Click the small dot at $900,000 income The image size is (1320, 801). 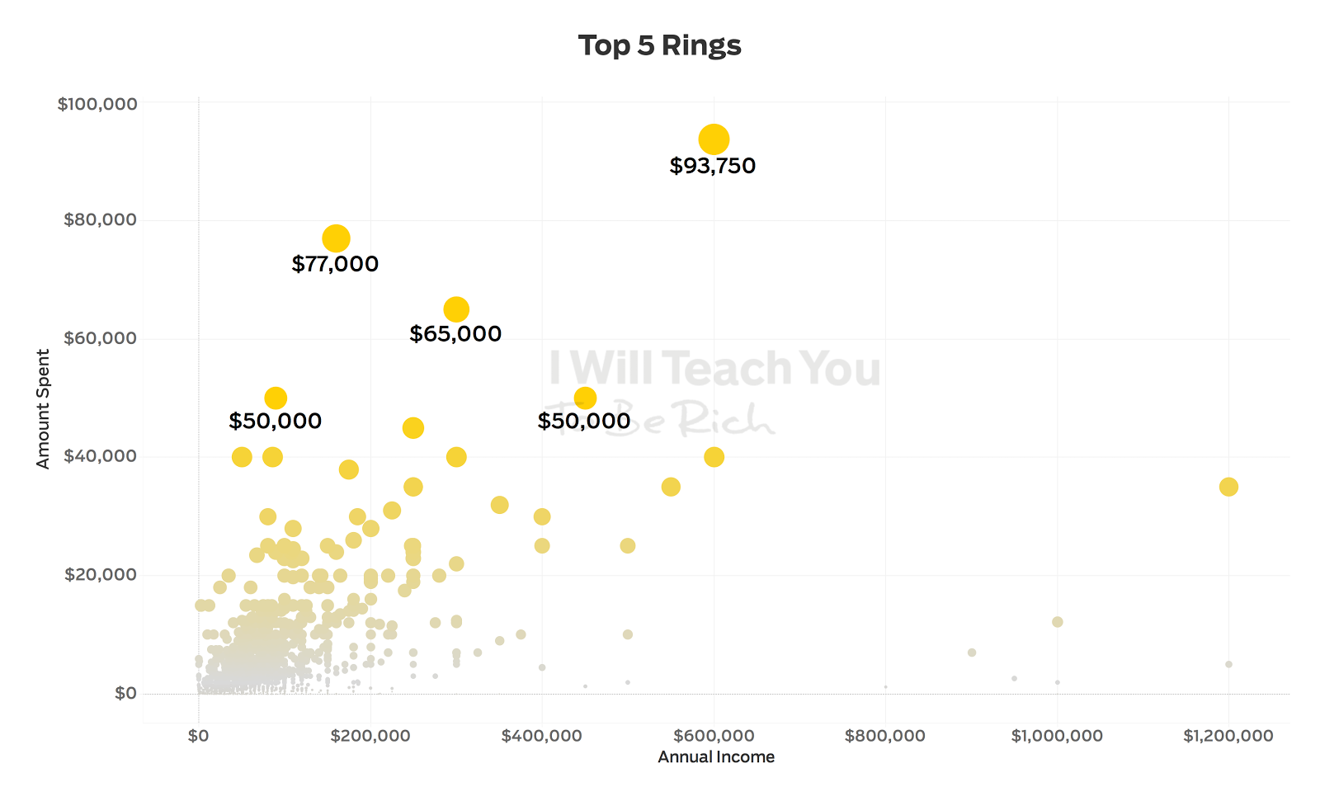click(971, 653)
